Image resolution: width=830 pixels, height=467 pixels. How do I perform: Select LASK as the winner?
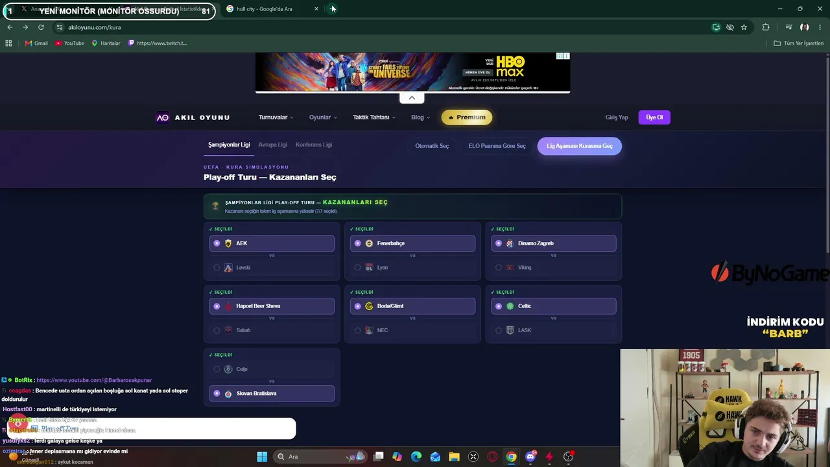(x=553, y=330)
